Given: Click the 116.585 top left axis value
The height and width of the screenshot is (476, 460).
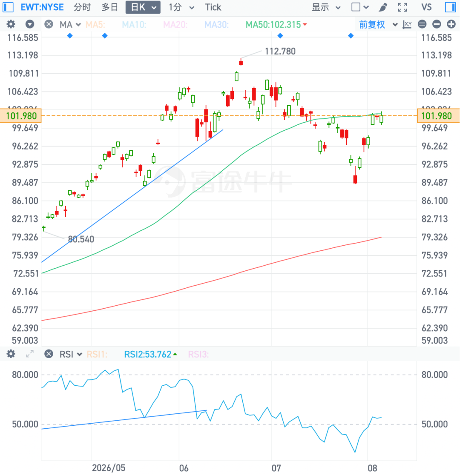Looking at the screenshot, I should click(x=23, y=37).
